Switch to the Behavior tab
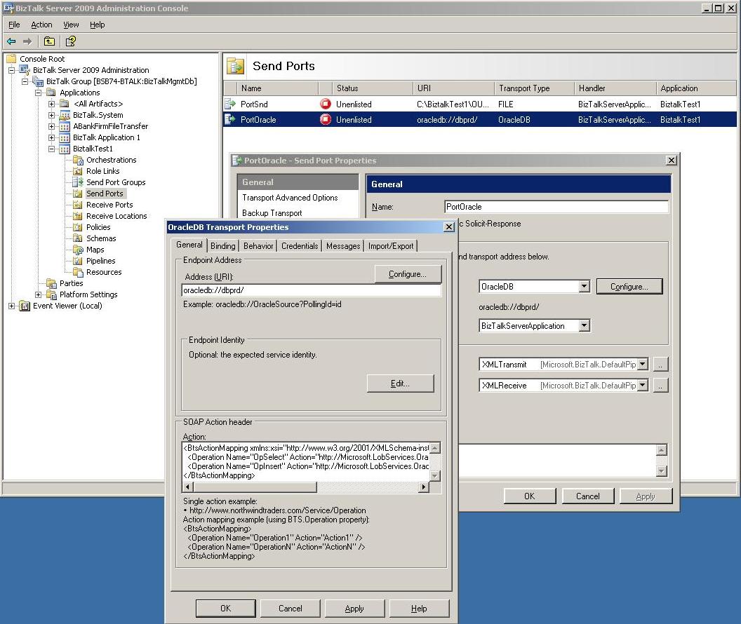The image size is (741, 624). click(258, 246)
